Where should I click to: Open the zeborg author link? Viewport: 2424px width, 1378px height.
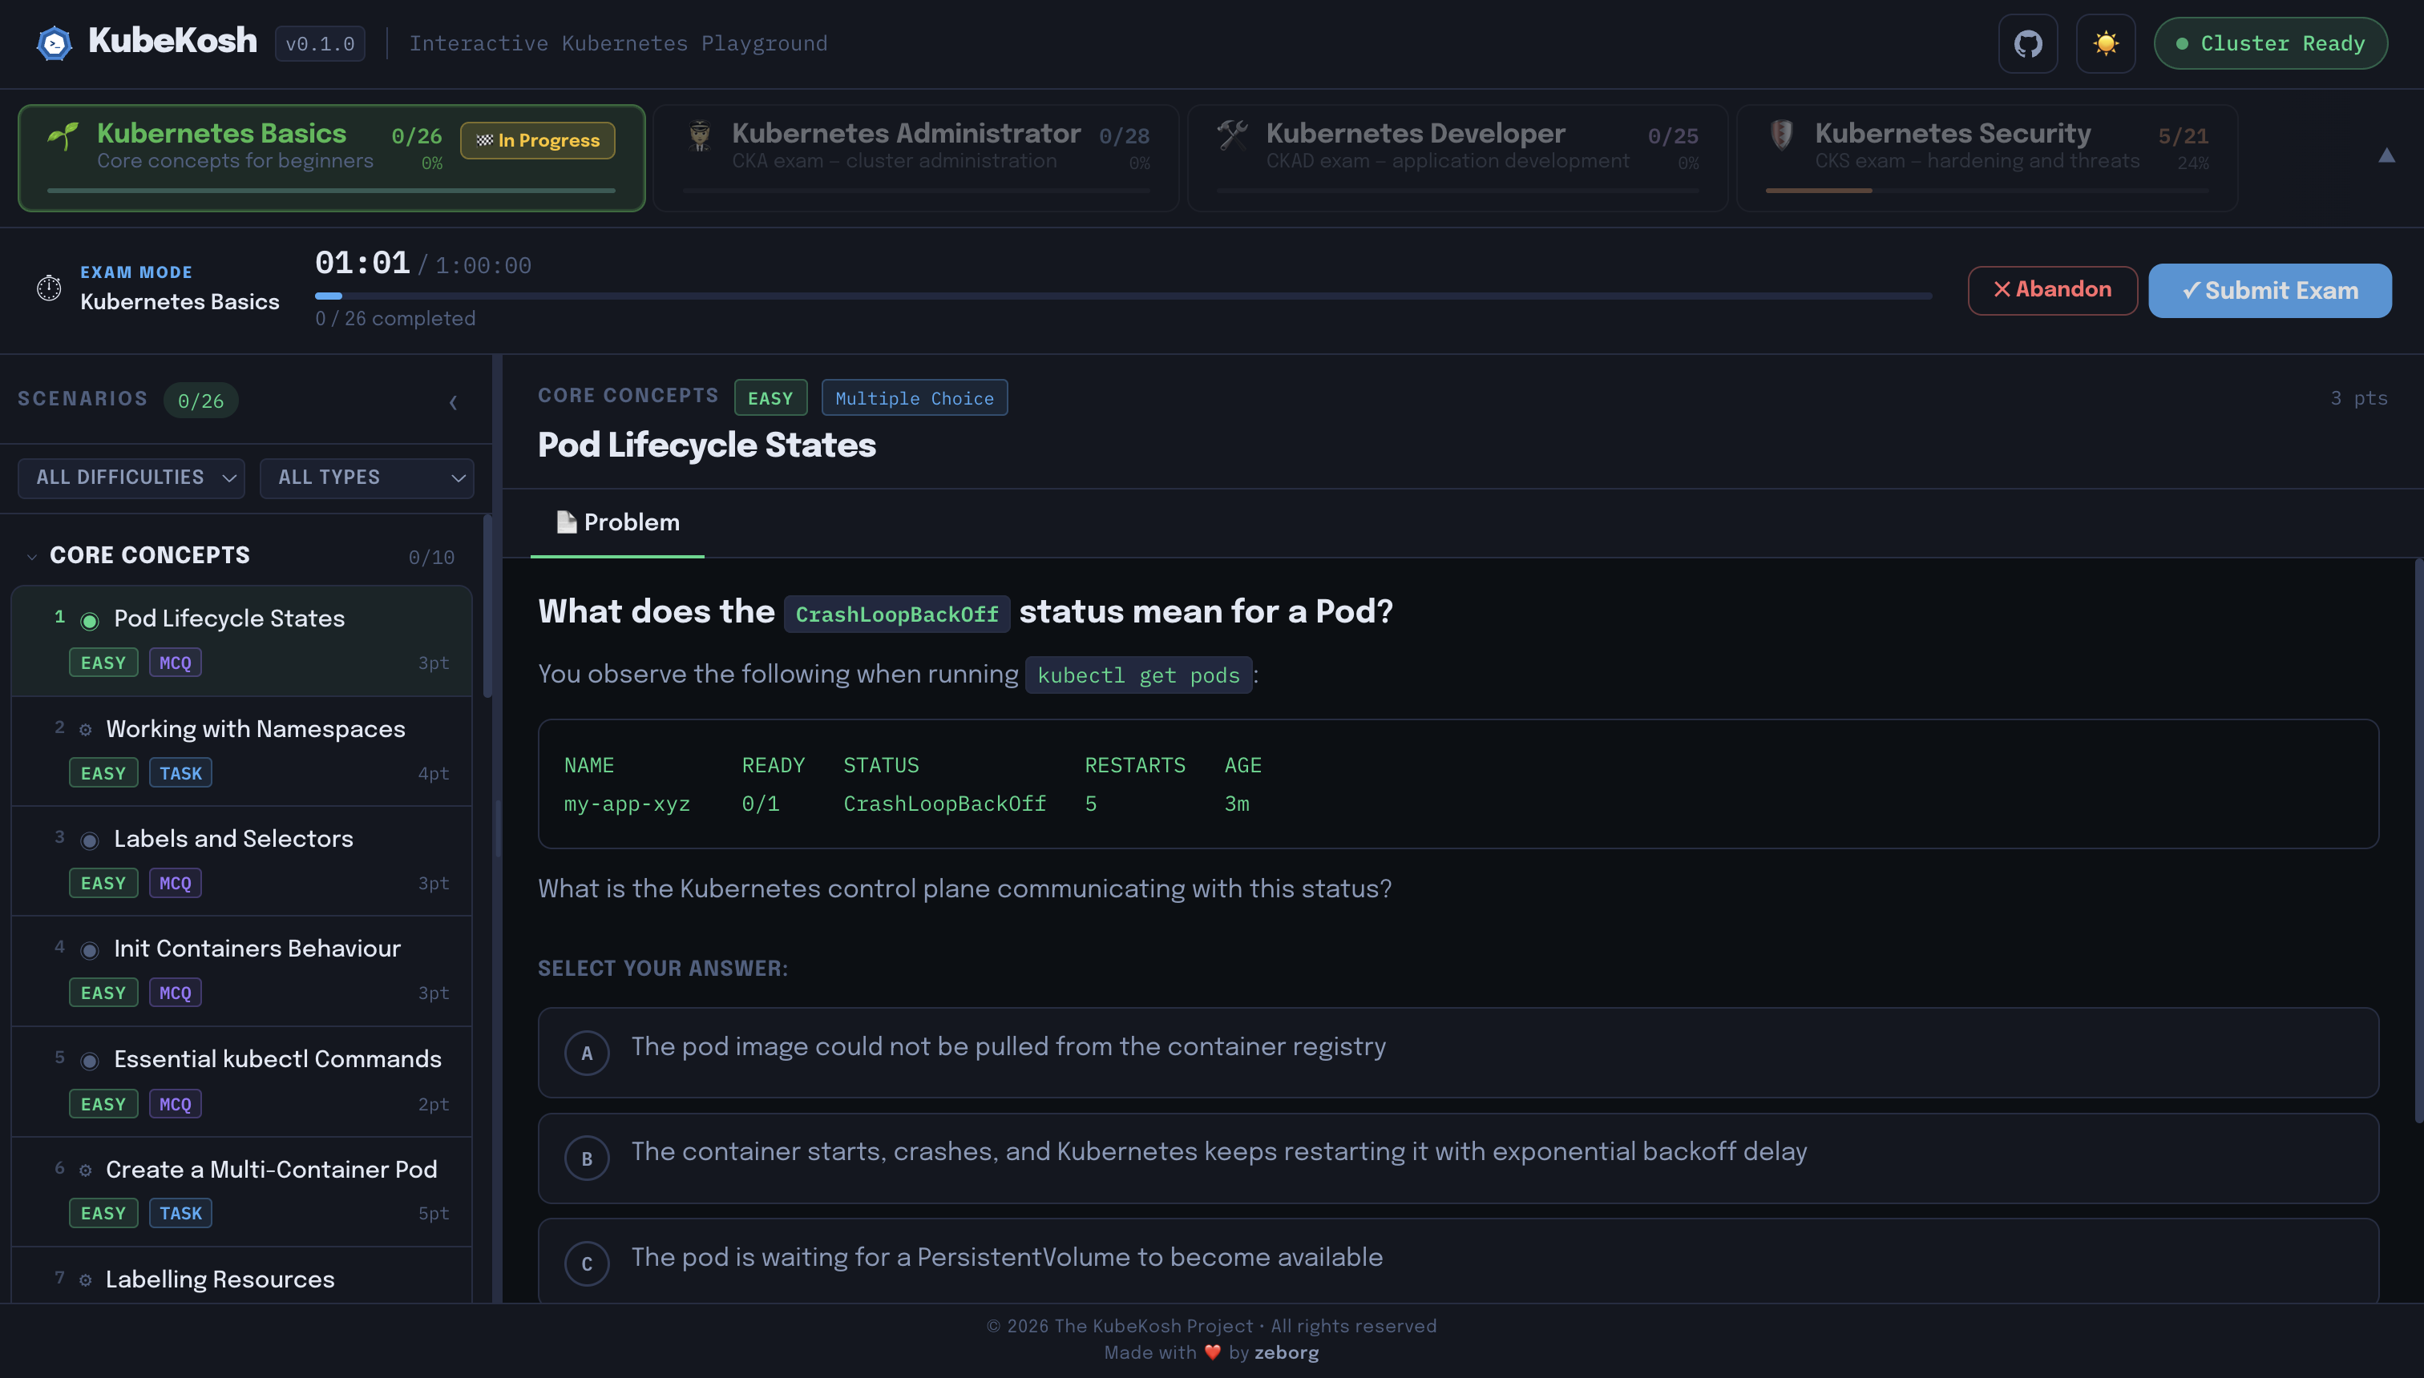[x=1286, y=1352]
